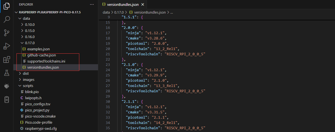The height and width of the screenshot is (132, 335).
Task: Open Source Control view in activity bar
Action: coord(7,33)
